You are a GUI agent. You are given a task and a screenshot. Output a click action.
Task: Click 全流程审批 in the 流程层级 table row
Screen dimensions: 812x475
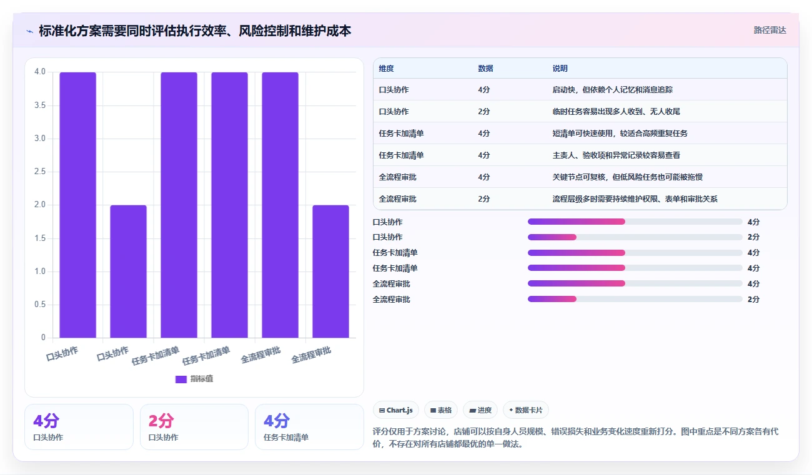[398, 199]
